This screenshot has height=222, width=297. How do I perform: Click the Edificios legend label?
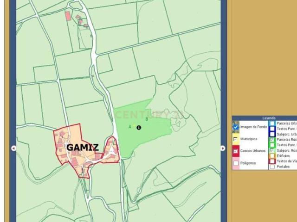click(x=283, y=156)
